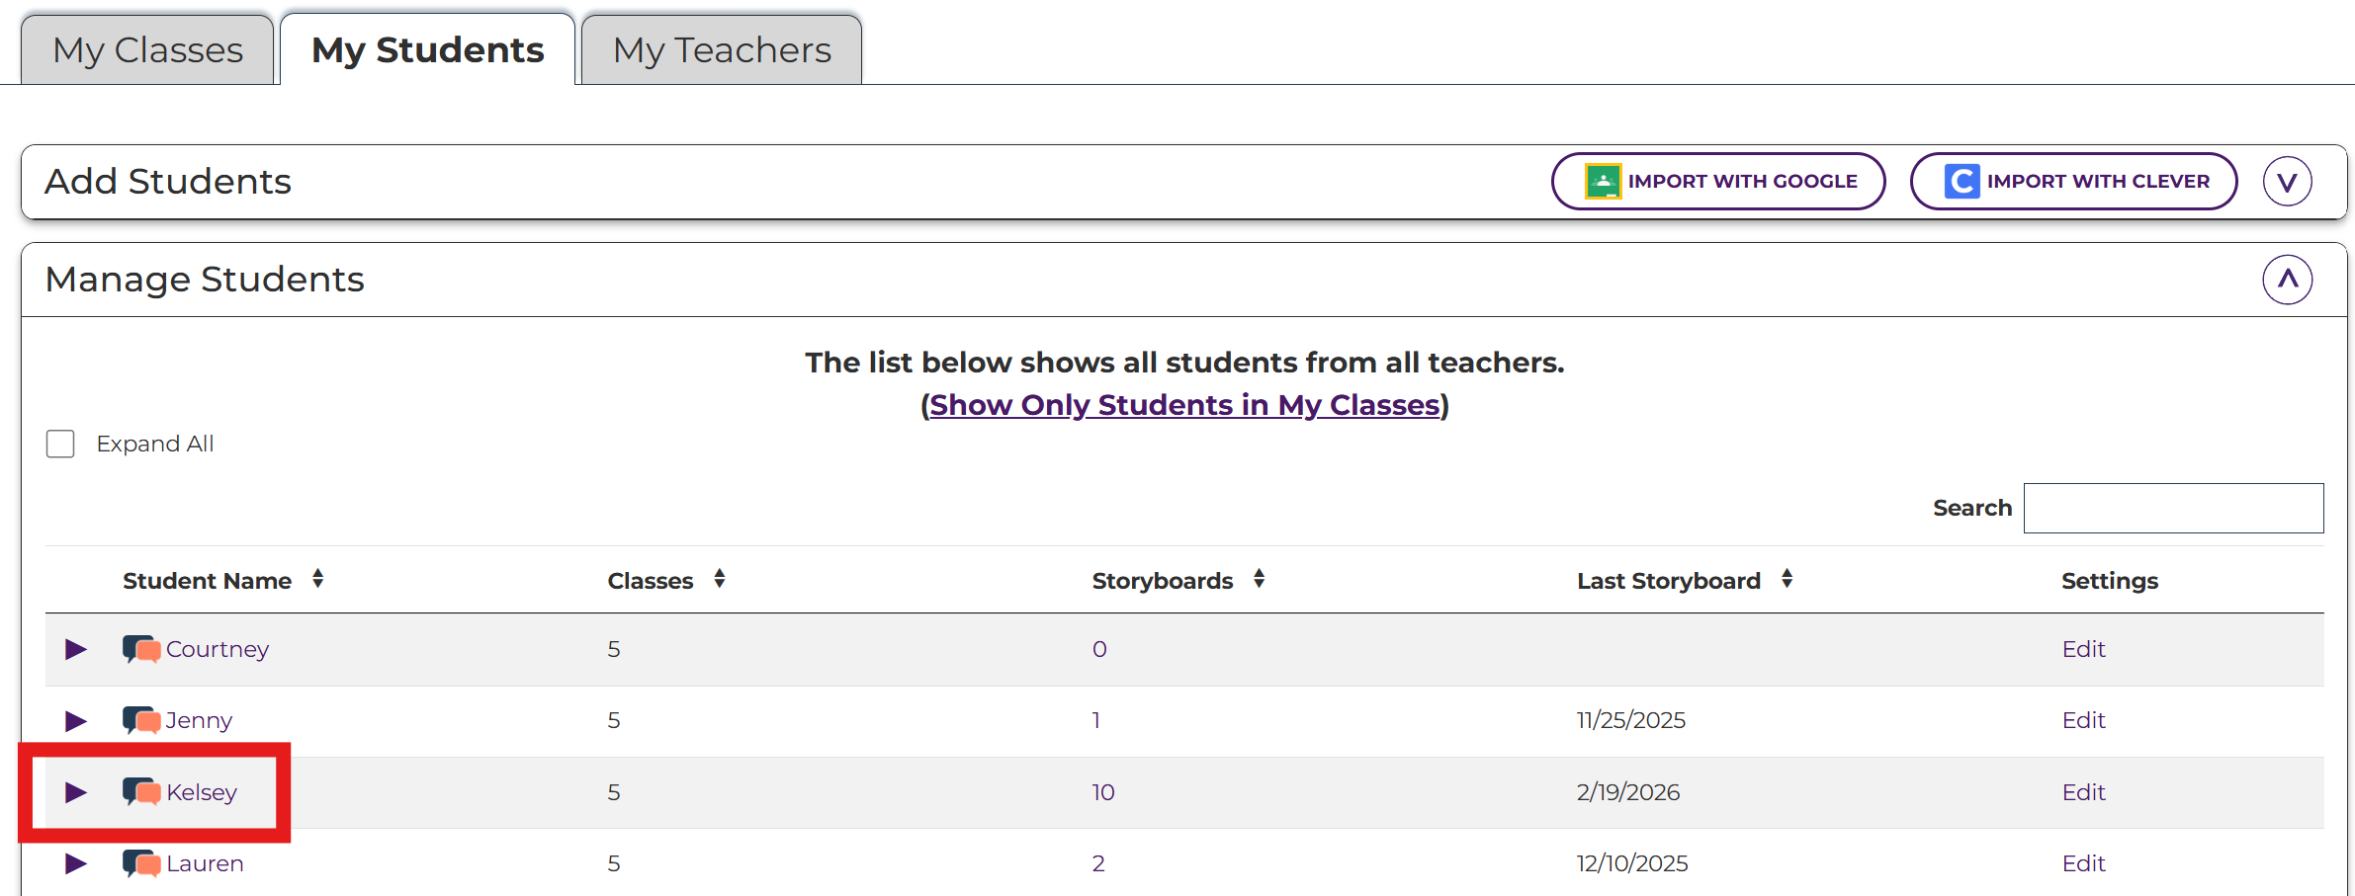
Task: Click Courtney's speech bubble icon
Action: pyautogui.click(x=141, y=649)
